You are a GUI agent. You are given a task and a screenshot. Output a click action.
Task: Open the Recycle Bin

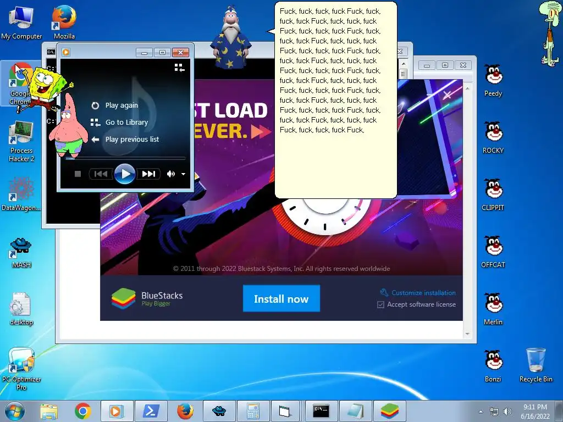(536, 365)
